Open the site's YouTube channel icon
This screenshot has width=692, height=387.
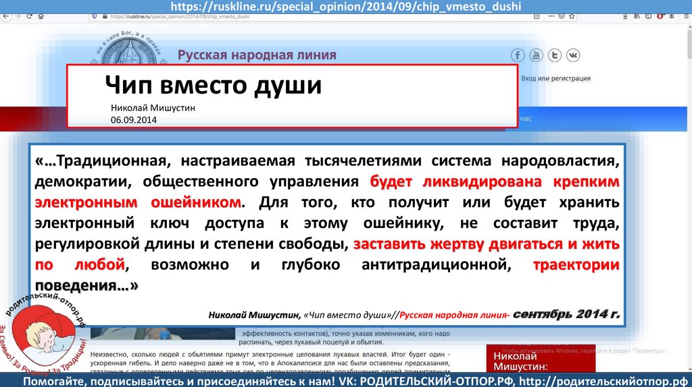point(536,55)
